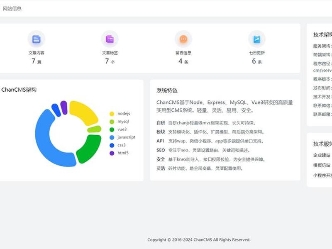Click the Copyright ChanCMS footer text

199,240
